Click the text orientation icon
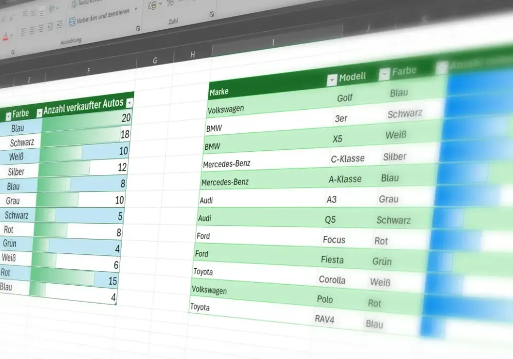 [51, 9]
